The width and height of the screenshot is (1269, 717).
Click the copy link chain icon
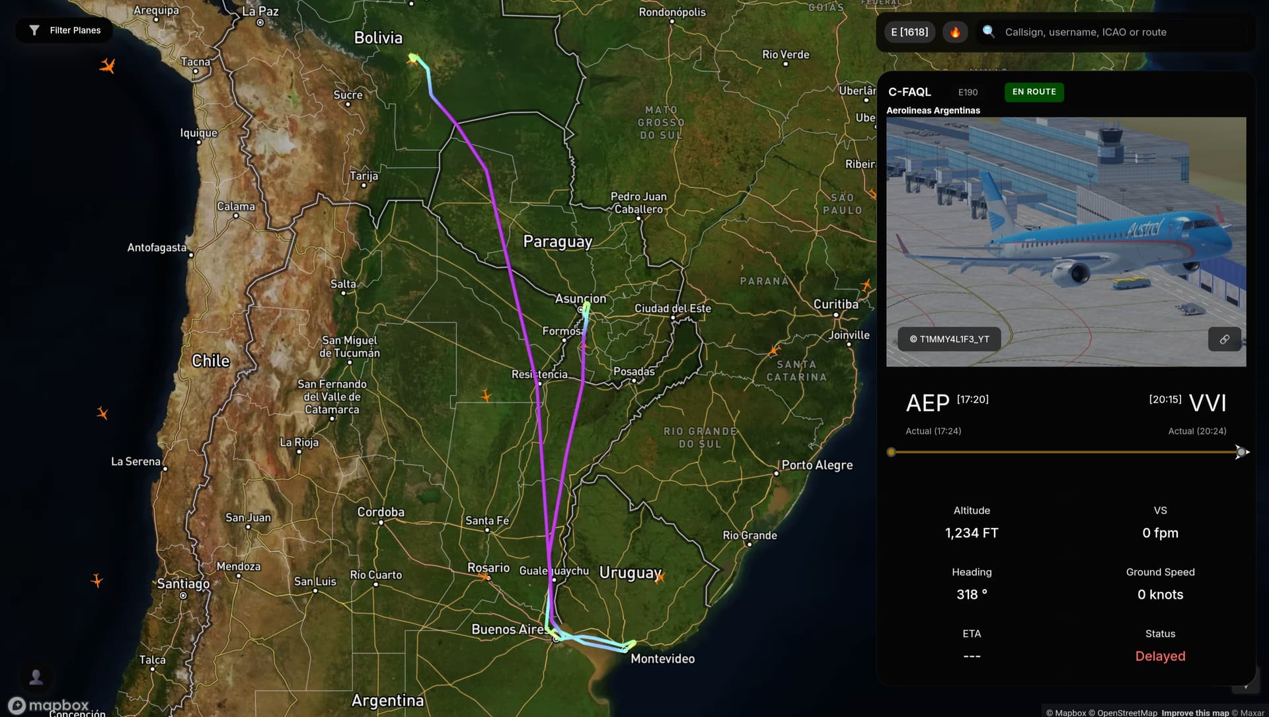1225,339
